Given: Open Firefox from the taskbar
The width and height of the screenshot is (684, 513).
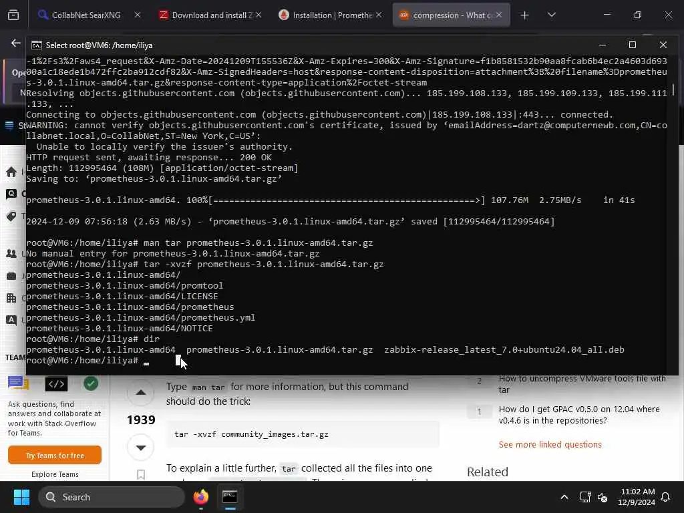Looking at the screenshot, I should (200, 497).
